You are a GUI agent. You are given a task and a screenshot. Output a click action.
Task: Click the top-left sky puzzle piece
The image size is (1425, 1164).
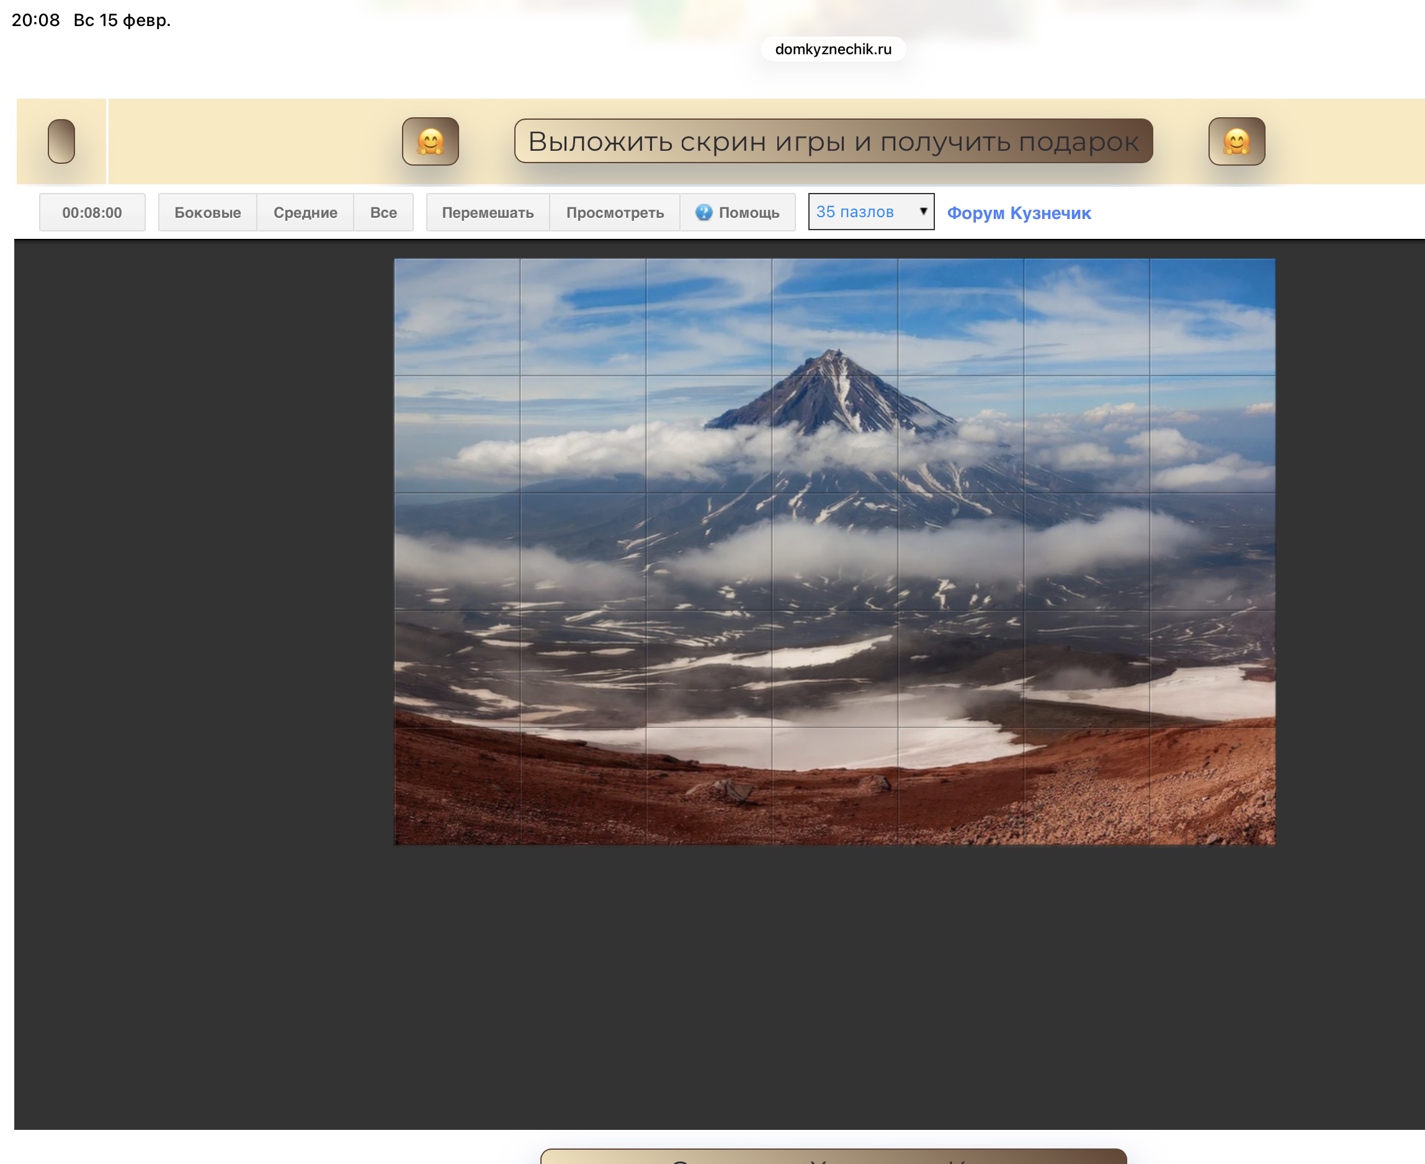[457, 317]
